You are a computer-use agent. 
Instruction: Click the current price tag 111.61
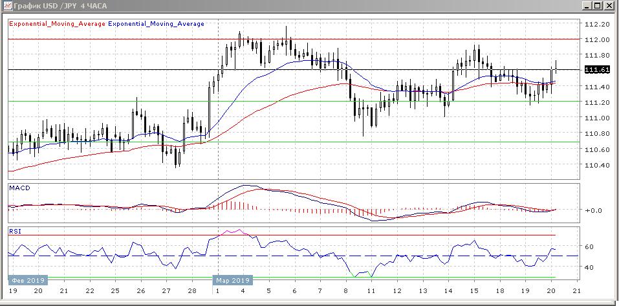pos(594,69)
